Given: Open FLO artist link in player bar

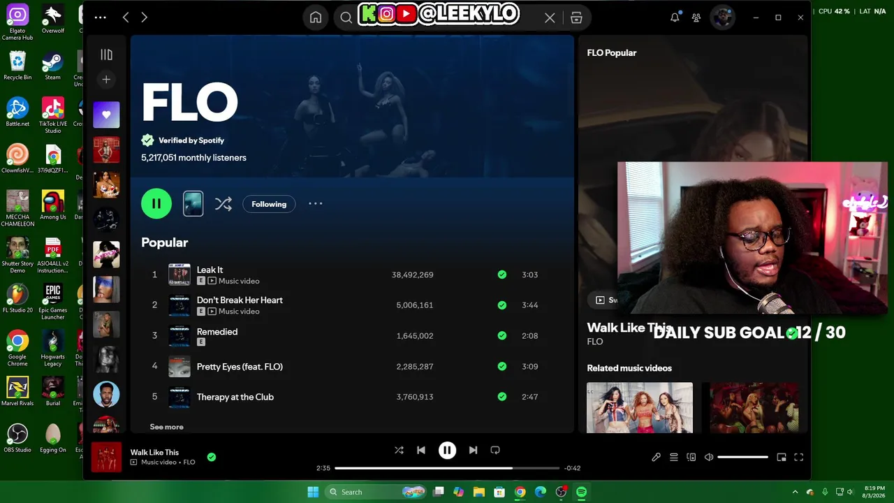Looking at the screenshot, I should (189, 462).
